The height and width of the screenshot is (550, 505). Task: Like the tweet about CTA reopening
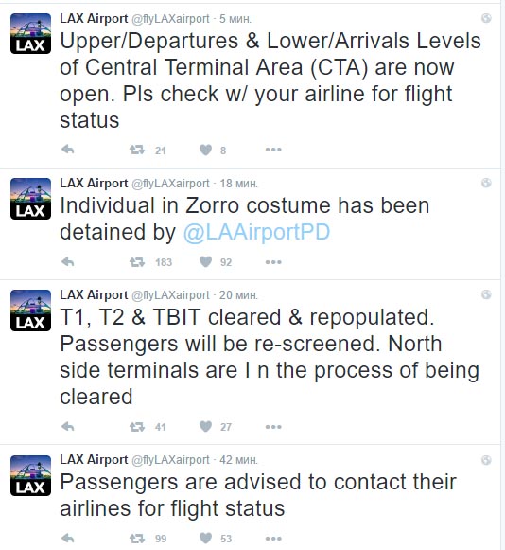pyautogui.click(x=206, y=151)
